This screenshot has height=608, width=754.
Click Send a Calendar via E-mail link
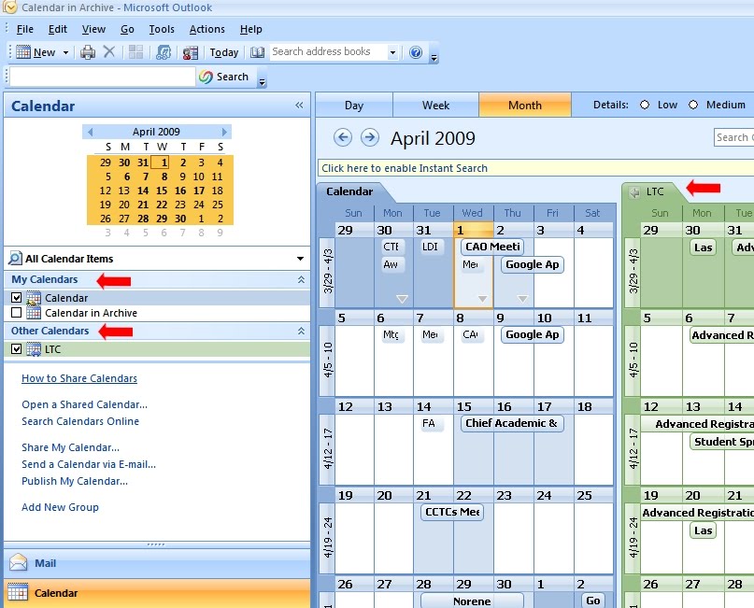pyautogui.click(x=89, y=464)
